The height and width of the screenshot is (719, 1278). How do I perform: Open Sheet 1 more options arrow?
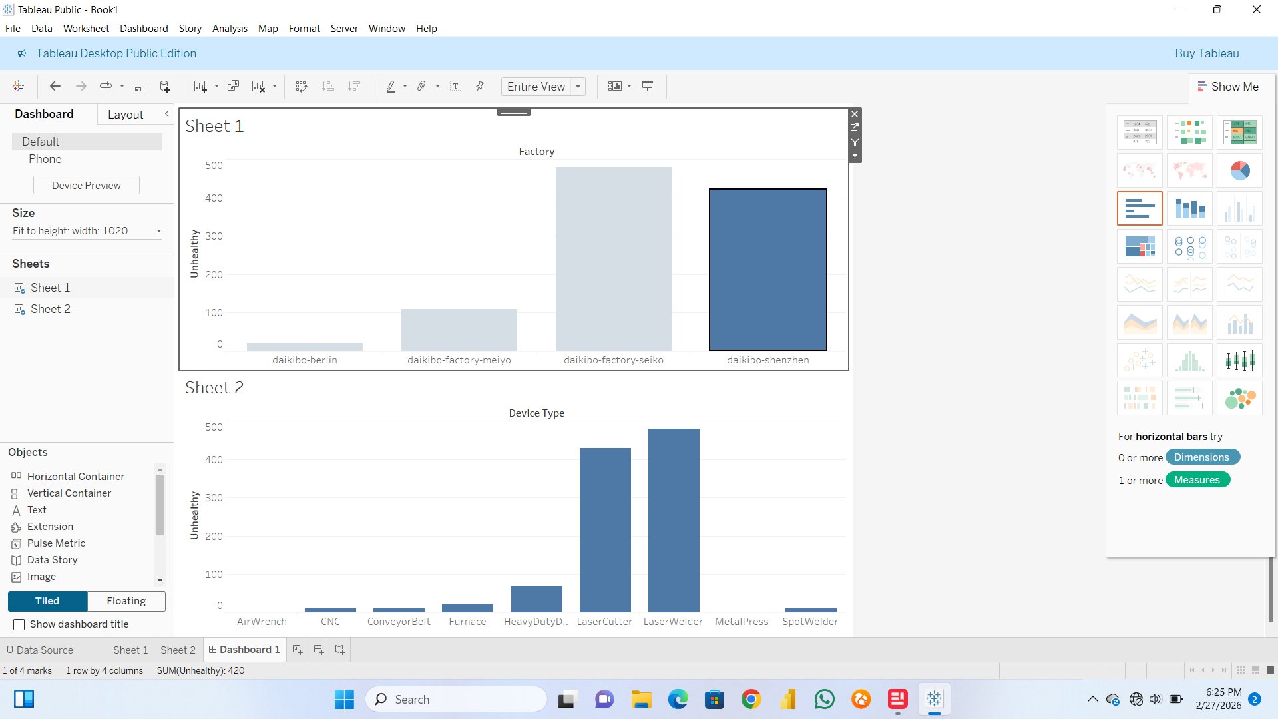coord(855,156)
